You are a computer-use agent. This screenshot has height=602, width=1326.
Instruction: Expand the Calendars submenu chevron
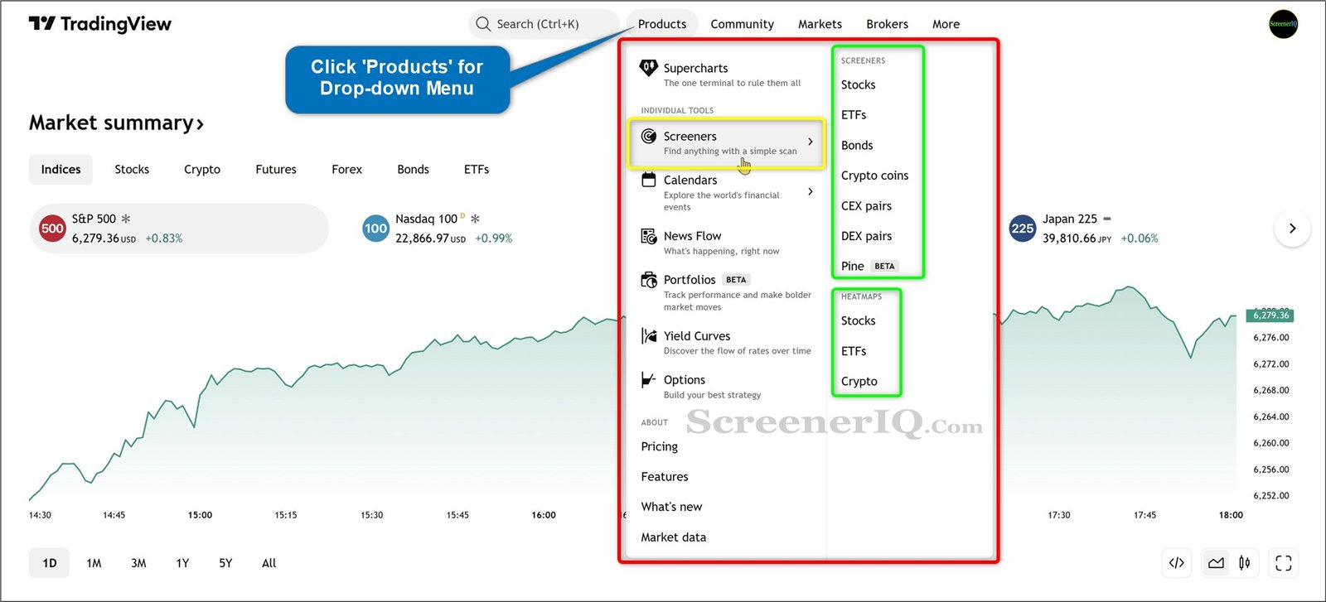811,191
